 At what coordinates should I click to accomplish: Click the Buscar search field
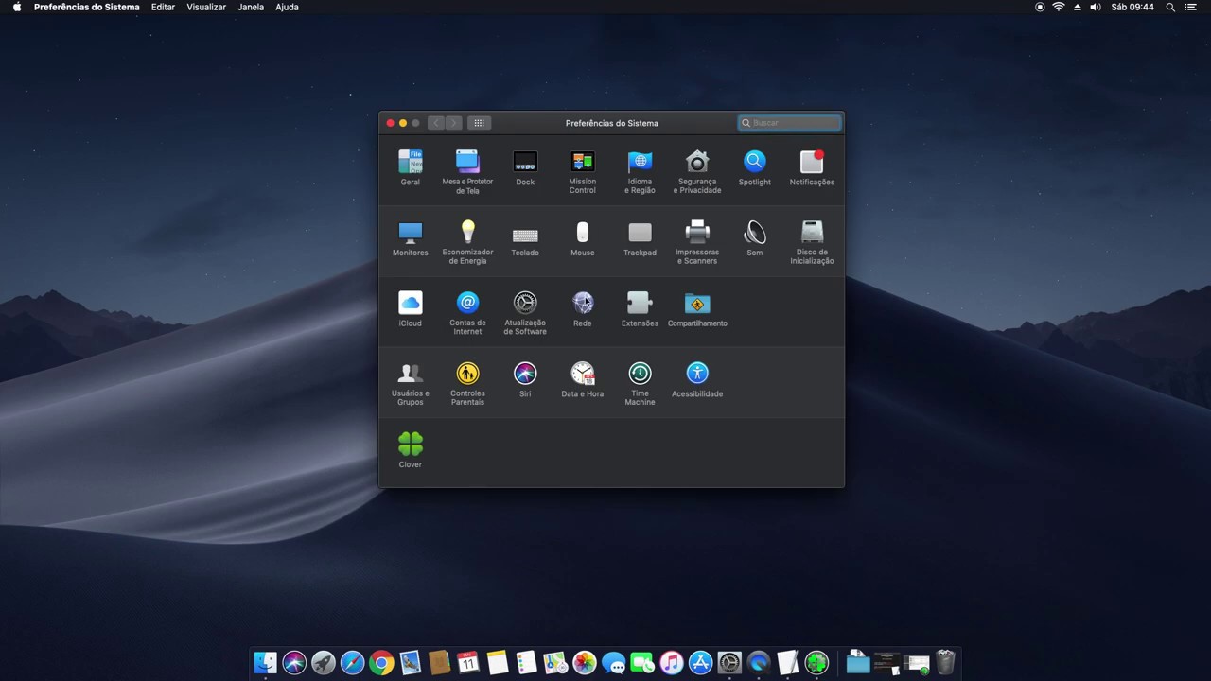tap(789, 123)
